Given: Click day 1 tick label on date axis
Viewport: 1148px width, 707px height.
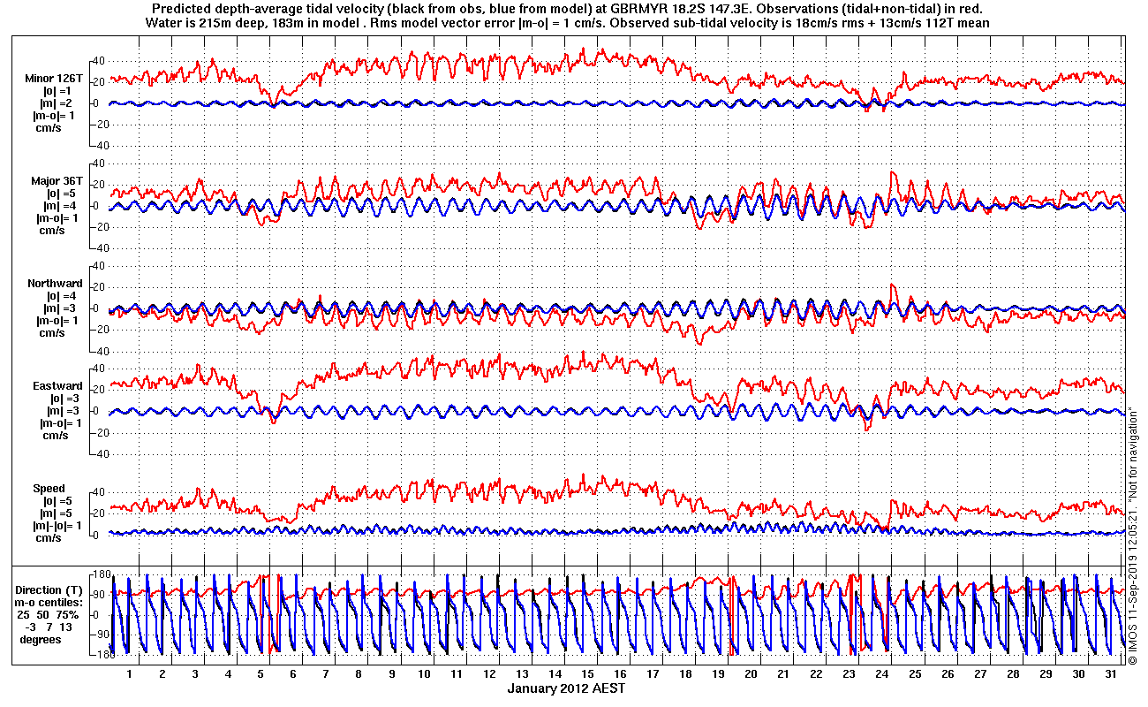Looking at the screenshot, I should (130, 674).
